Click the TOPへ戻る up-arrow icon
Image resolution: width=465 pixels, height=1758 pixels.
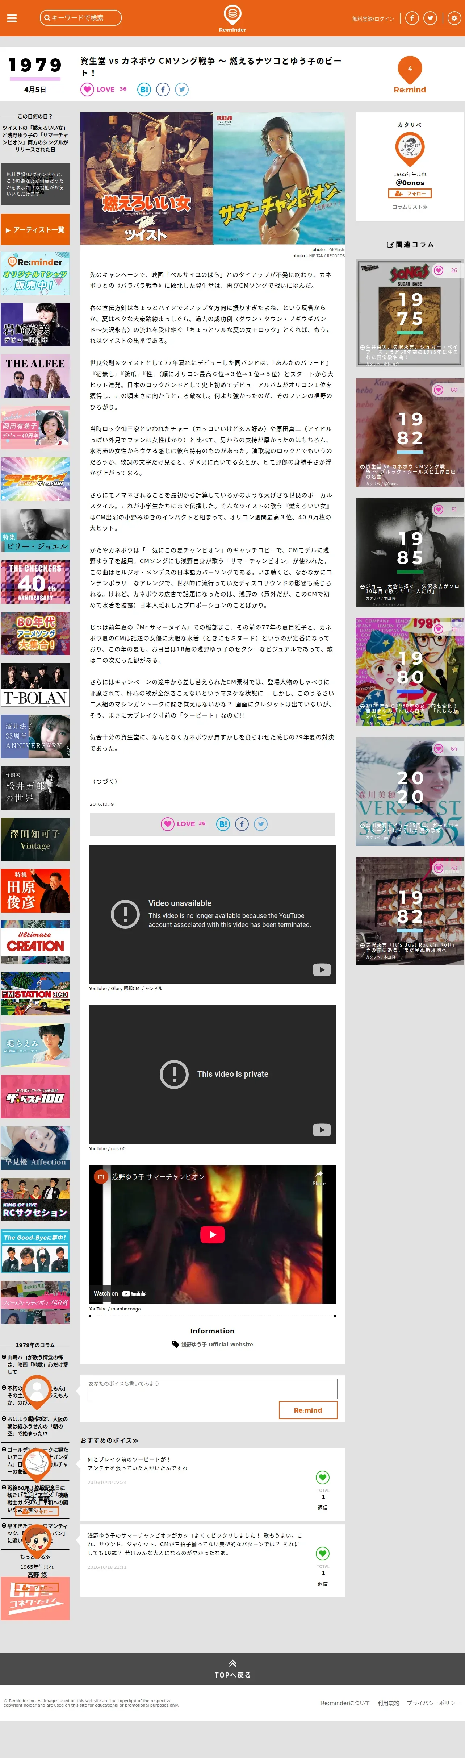(x=232, y=1662)
